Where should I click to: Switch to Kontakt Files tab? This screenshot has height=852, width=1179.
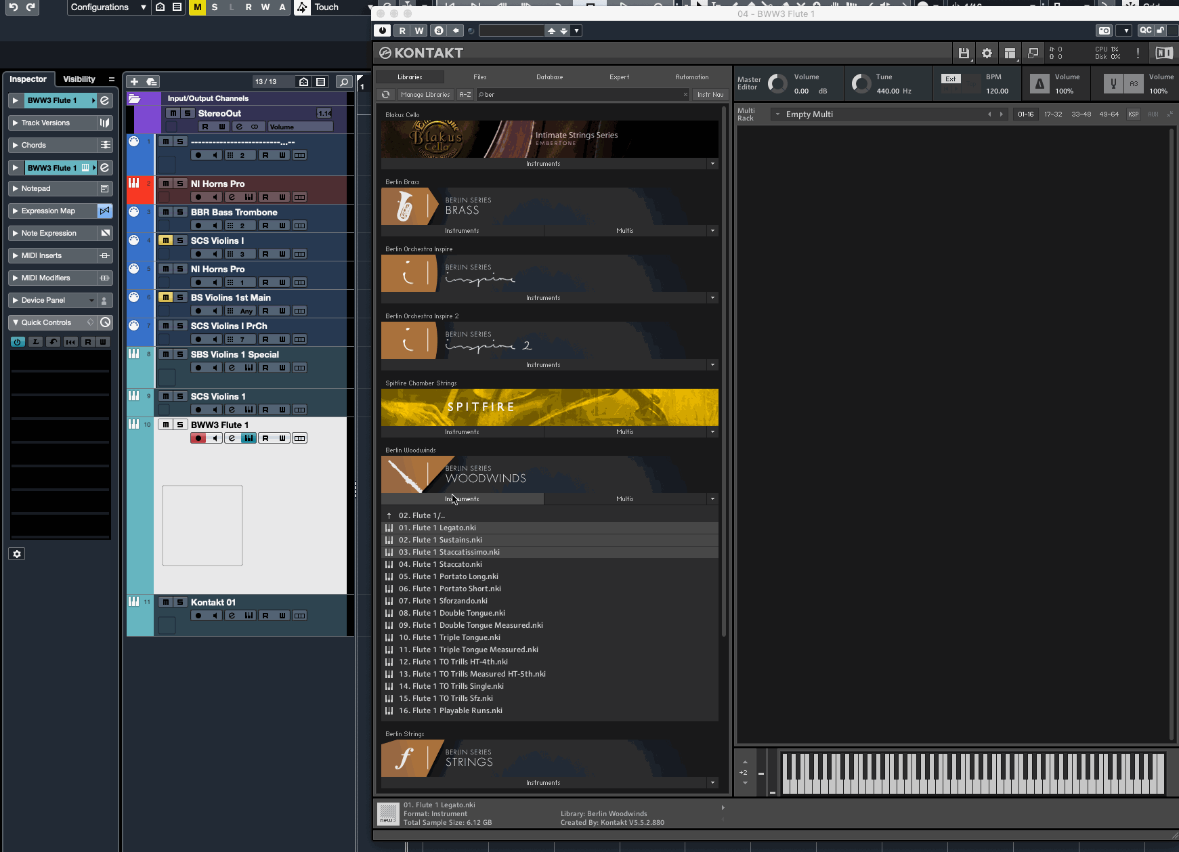click(x=480, y=77)
